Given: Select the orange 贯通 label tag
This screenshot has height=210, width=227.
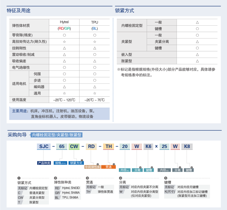Looking at the screenshot, I should pos(108,167).
